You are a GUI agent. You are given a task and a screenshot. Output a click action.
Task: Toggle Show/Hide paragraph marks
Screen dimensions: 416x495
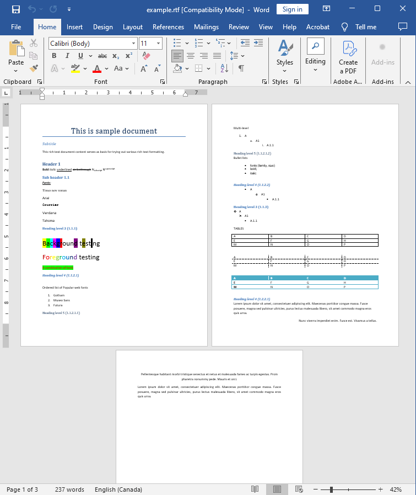pos(241,68)
